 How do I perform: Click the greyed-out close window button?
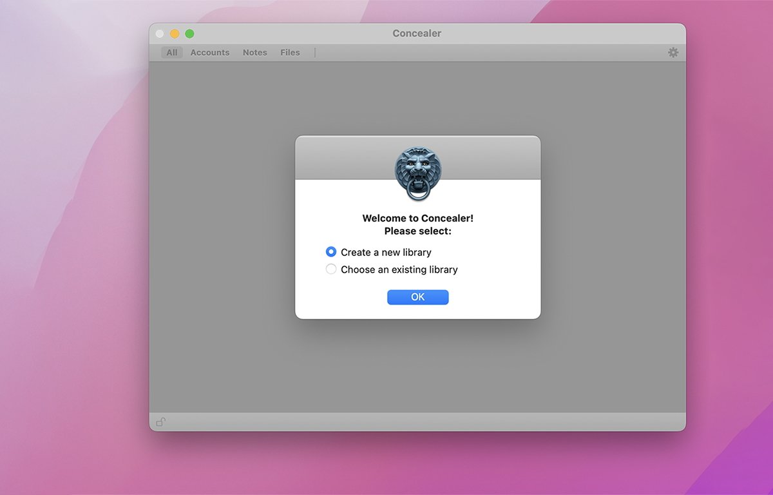(x=160, y=34)
